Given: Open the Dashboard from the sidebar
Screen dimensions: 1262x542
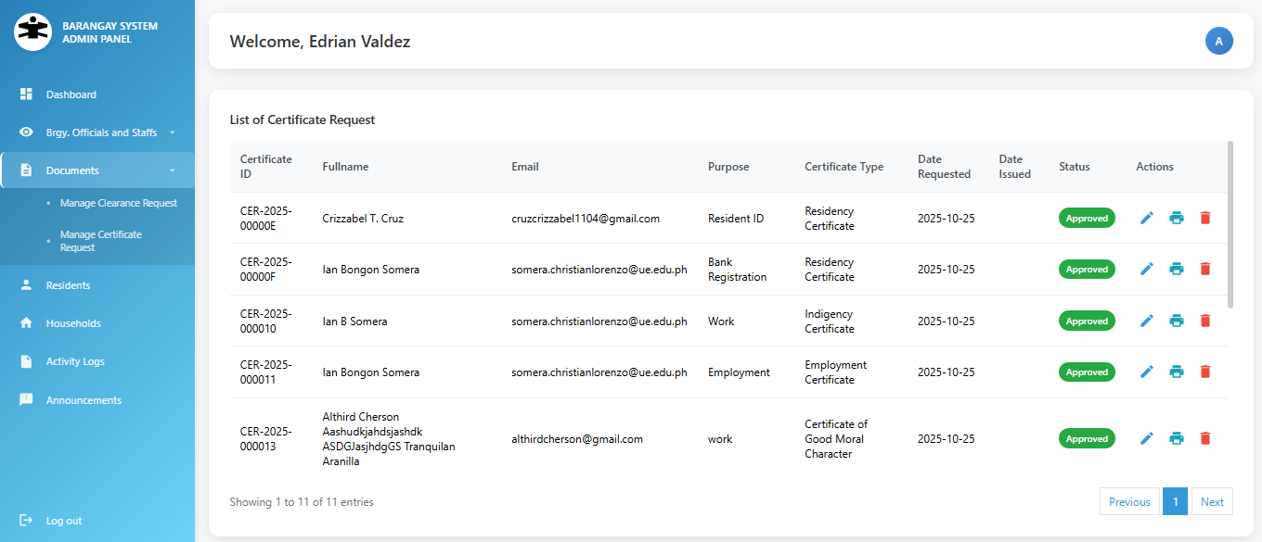Looking at the screenshot, I should pyautogui.click(x=70, y=94).
